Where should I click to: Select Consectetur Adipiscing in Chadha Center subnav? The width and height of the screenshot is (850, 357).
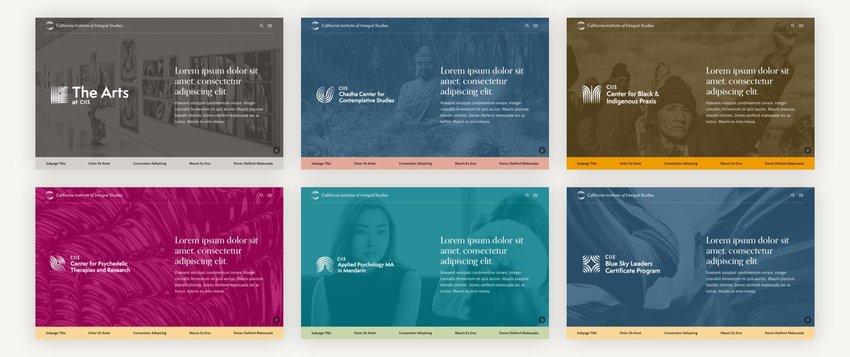click(415, 163)
